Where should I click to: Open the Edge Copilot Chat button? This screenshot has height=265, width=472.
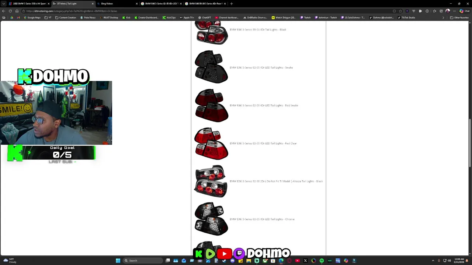[464, 11]
